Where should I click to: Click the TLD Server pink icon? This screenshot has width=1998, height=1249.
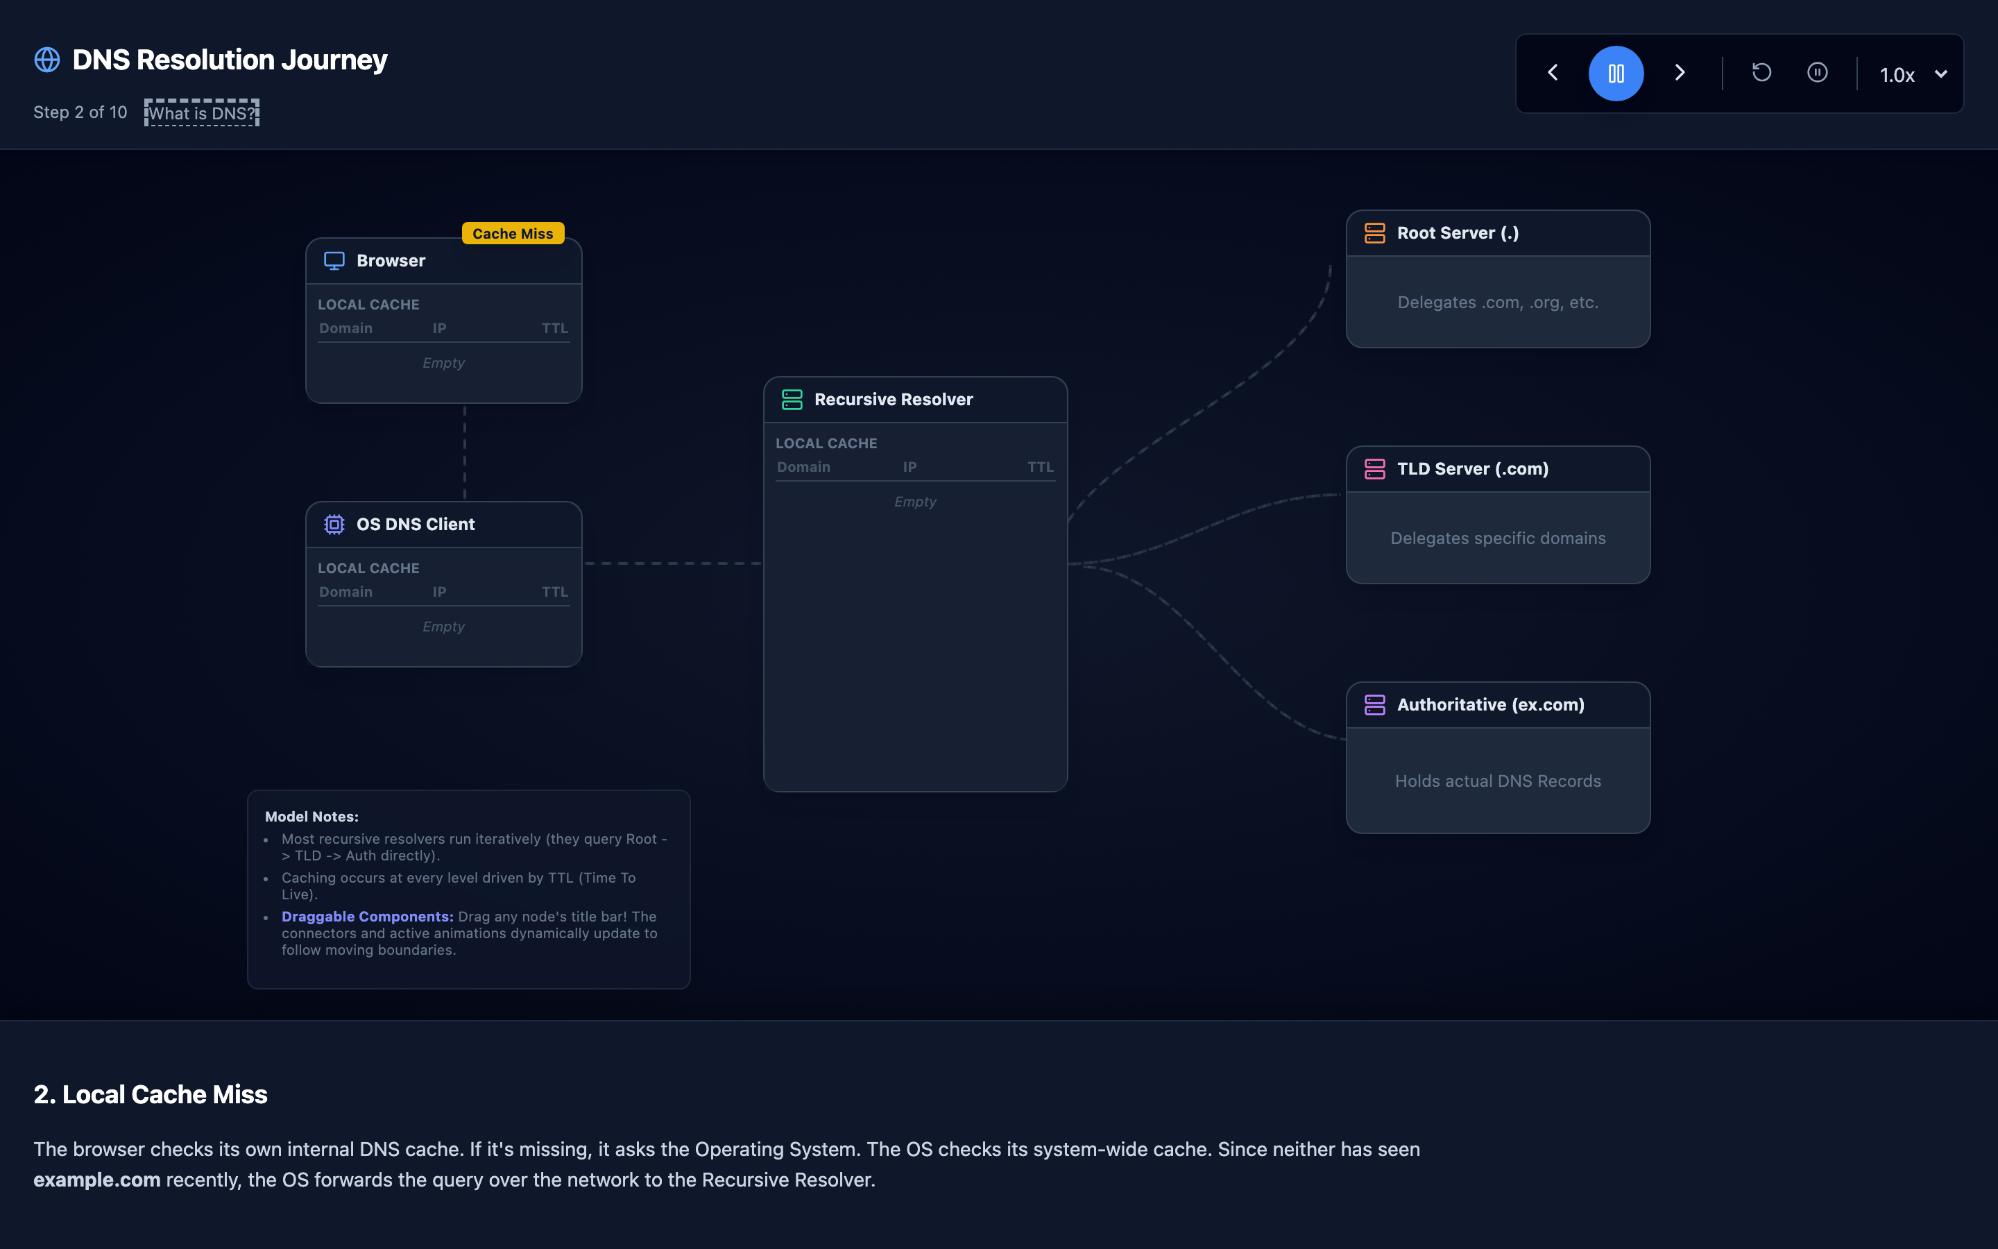(x=1374, y=469)
